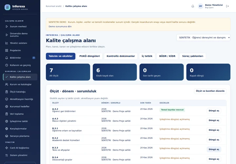236x164 pixels.
Task: Click the Bildirimler bell icon in sidebar
Action: (7, 58)
